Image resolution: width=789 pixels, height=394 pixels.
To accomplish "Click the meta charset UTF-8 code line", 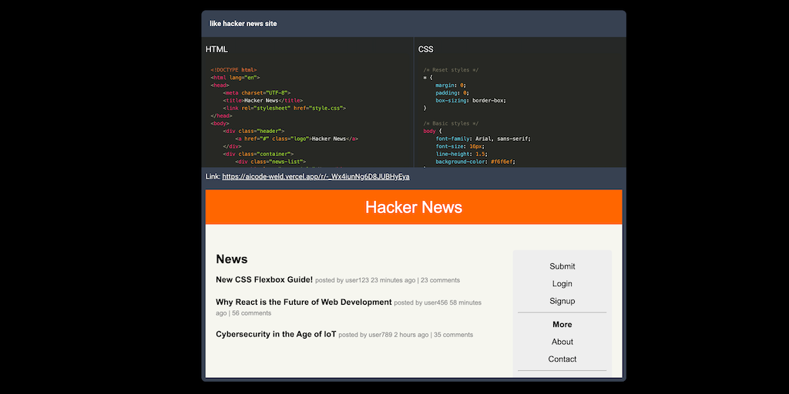I will coord(257,93).
